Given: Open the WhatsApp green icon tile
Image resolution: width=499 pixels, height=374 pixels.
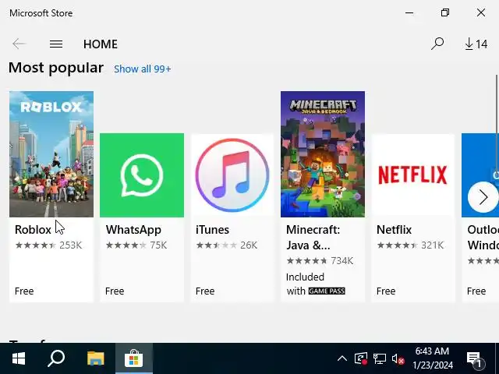Looking at the screenshot, I should (x=142, y=175).
